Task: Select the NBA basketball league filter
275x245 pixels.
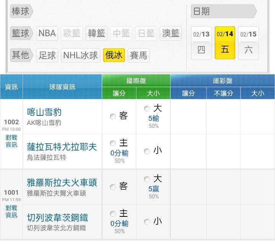Action: point(47,33)
